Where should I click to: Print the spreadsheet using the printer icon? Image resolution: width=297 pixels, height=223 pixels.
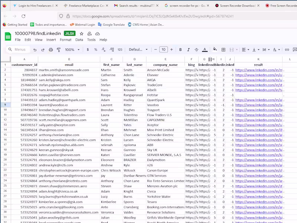pos(52,49)
